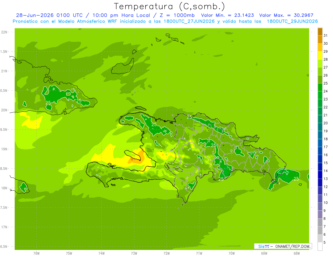Click the "20N" latitude label
This screenshot has width=333, height=257.
click(4, 110)
